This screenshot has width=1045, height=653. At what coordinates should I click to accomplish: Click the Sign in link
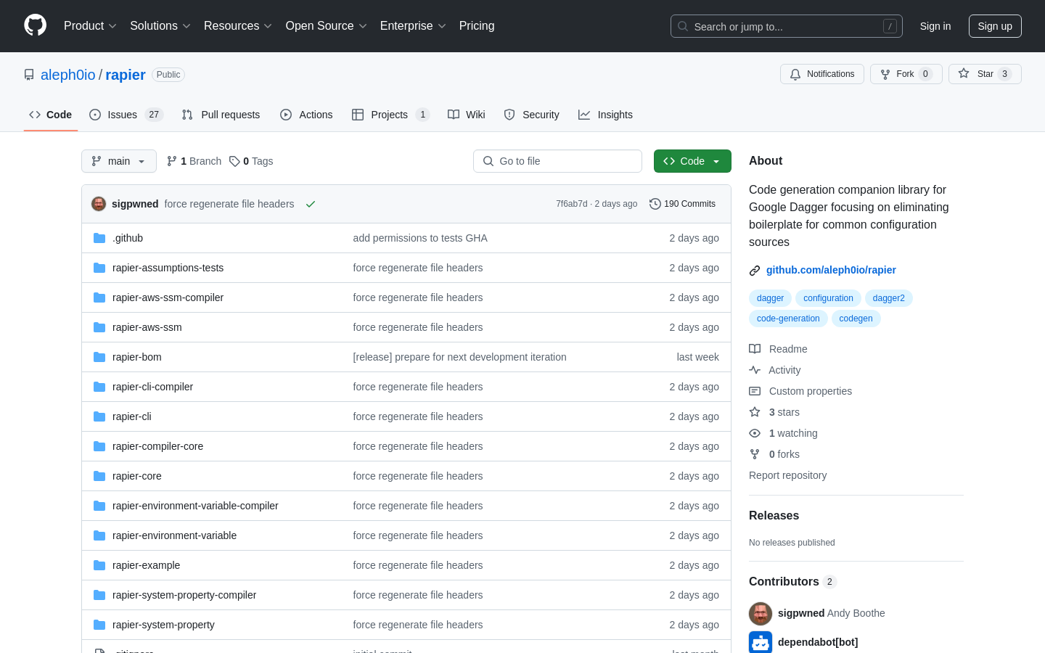935,26
